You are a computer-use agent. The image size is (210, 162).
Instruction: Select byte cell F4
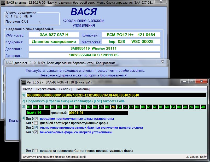coord(119,107)
